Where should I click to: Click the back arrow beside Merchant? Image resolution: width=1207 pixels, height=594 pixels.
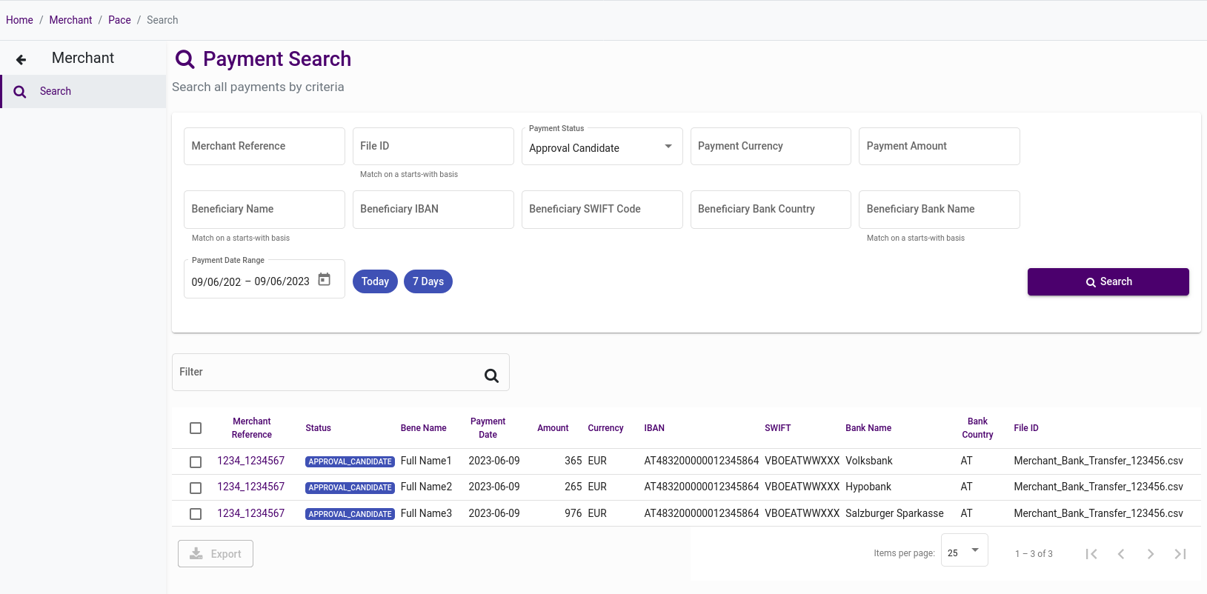[21, 59]
